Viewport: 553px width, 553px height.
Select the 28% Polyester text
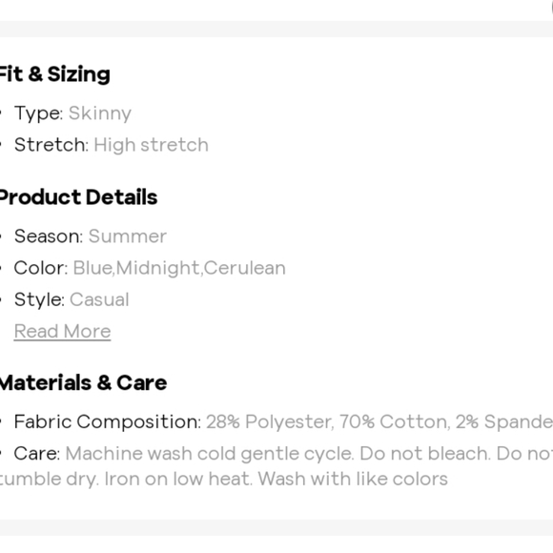point(270,421)
